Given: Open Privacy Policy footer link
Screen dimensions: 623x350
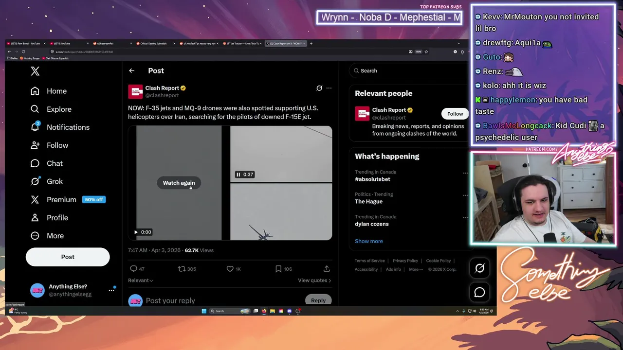Looking at the screenshot, I should pos(405,261).
